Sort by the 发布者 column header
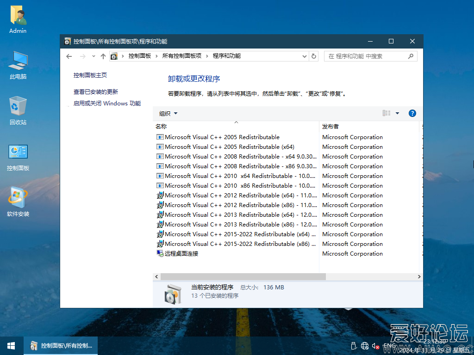The height and width of the screenshot is (355, 474). click(369, 127)
